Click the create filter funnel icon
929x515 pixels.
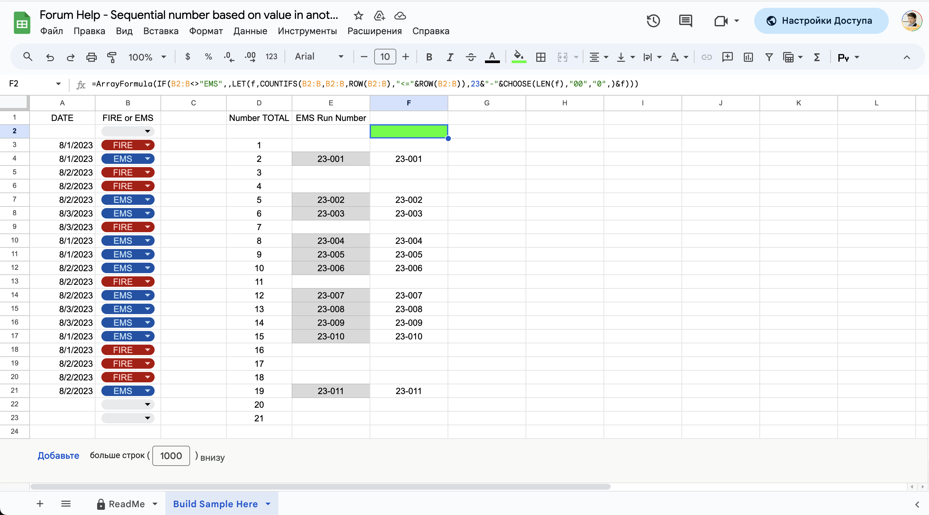[x=769, y=57]
